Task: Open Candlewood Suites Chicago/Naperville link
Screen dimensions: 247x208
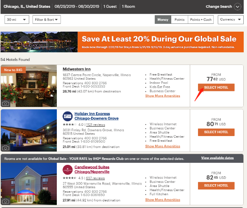Action: point(92,169)
